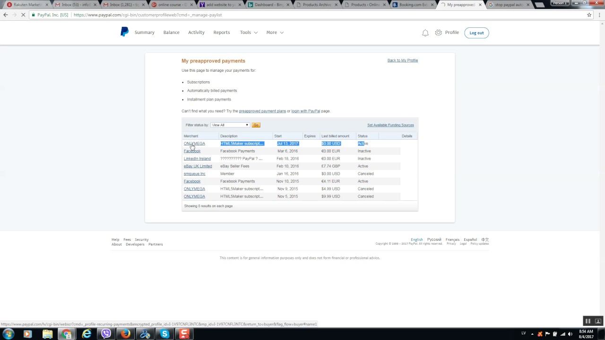
Task: Open the Windows Start menu
Action: tap(8, 334)
